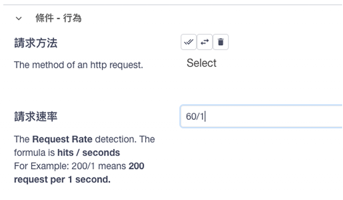Open the Select dropdown for 請求方法
The width and height of the screenshot is (343, 200).
point(202,63)
